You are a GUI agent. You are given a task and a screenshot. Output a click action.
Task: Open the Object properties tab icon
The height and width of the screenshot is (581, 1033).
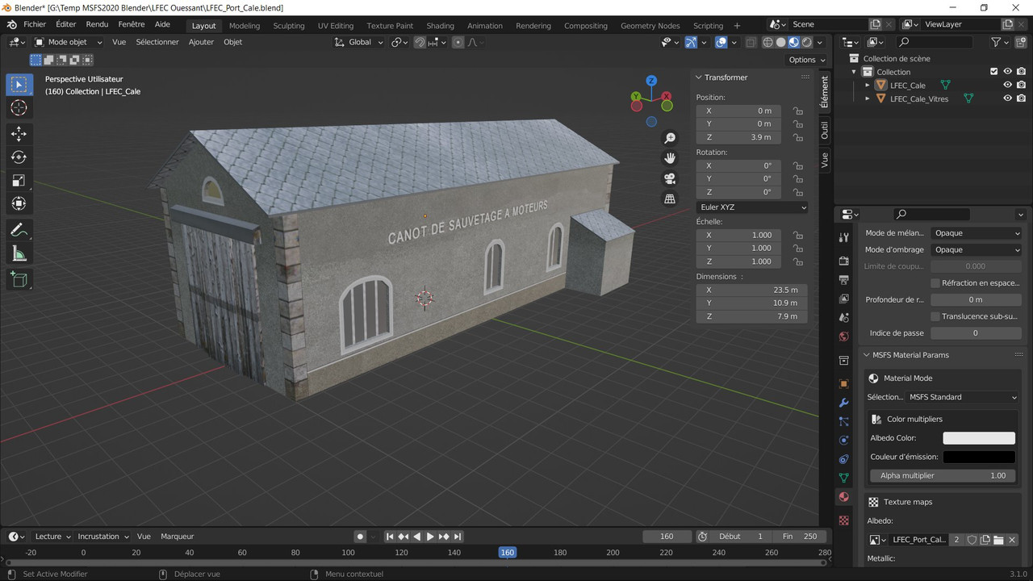(844, 384)
